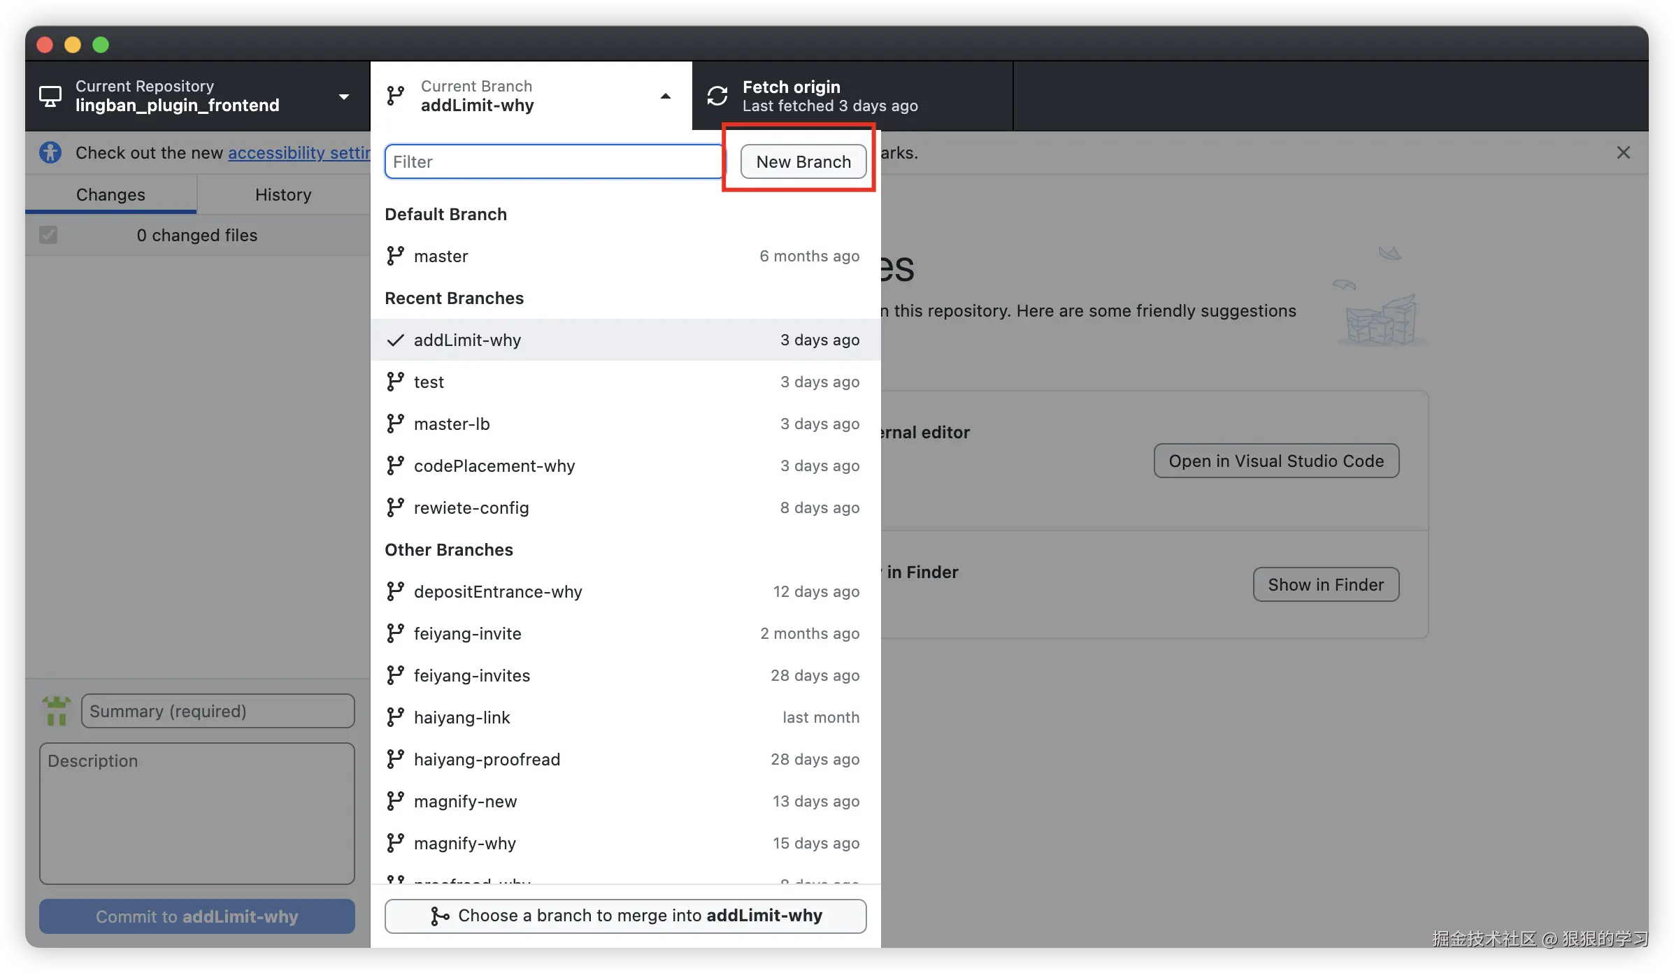Open accessibility settings link
This screenshot has width=1674, height=973.
(299, 152)
